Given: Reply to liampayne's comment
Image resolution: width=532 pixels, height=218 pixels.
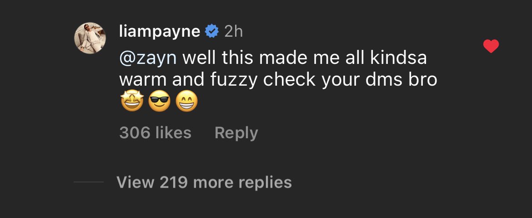Looking at the screenshot, I should click(x=236, y=133).
